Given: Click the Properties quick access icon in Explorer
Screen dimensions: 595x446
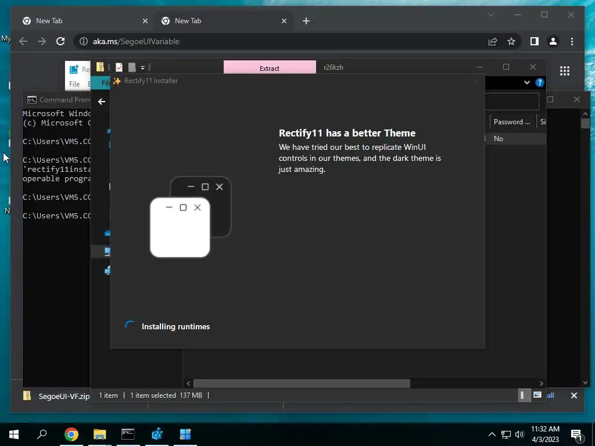Looking at the screenshot, I should coord(119,67).
